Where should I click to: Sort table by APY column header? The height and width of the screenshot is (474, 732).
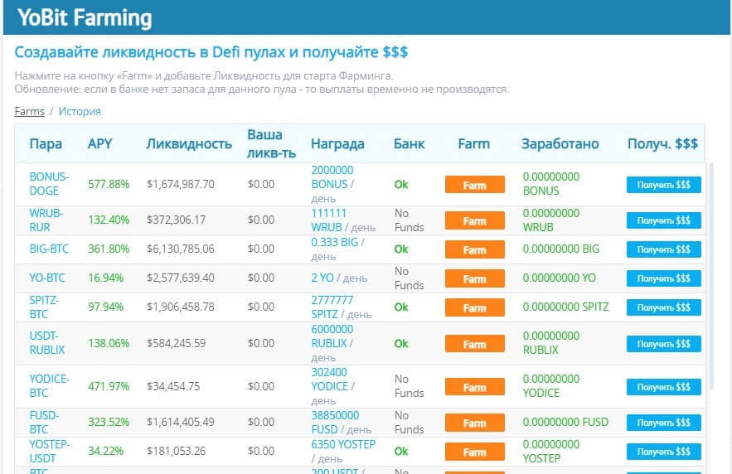coord(99,143)
